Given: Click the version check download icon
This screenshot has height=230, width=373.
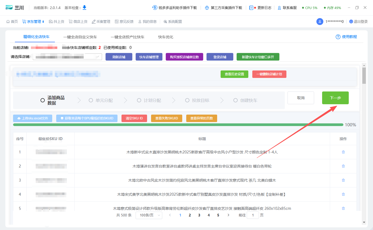Looking at the screenshot, I should [84, 7].
